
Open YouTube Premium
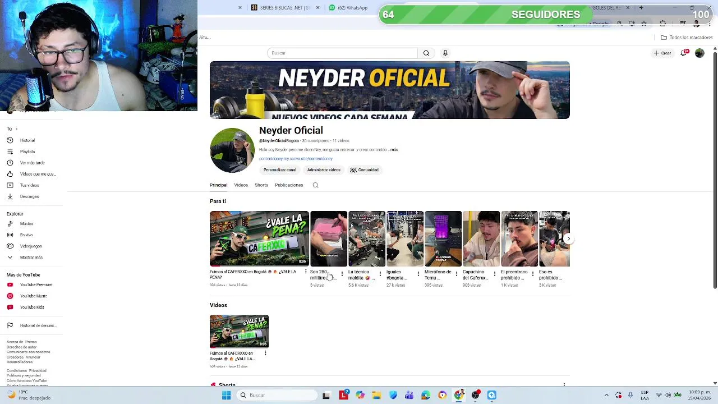(x=36, y=285)
